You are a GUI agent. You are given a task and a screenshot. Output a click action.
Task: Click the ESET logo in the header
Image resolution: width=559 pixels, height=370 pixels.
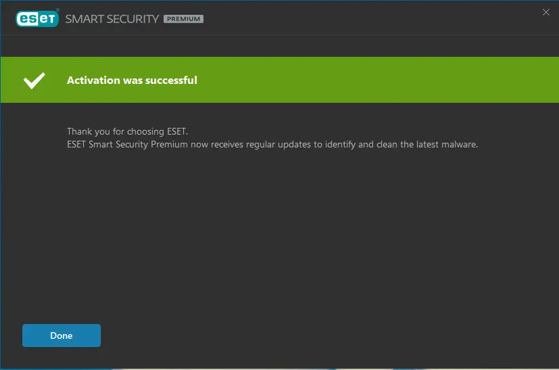(x=37, y=19)
